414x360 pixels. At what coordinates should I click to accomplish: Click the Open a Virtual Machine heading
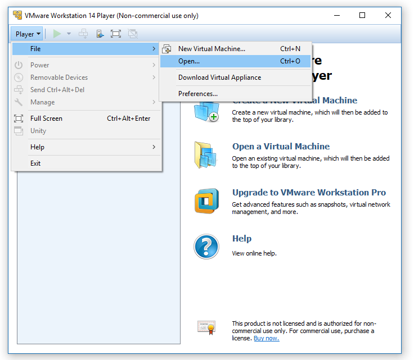[281, 147]
